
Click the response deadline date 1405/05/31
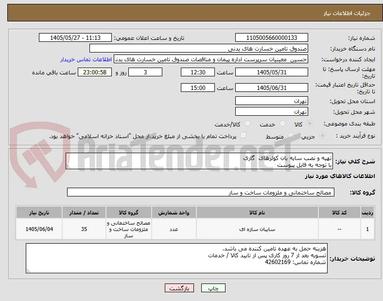click(272, 72)
